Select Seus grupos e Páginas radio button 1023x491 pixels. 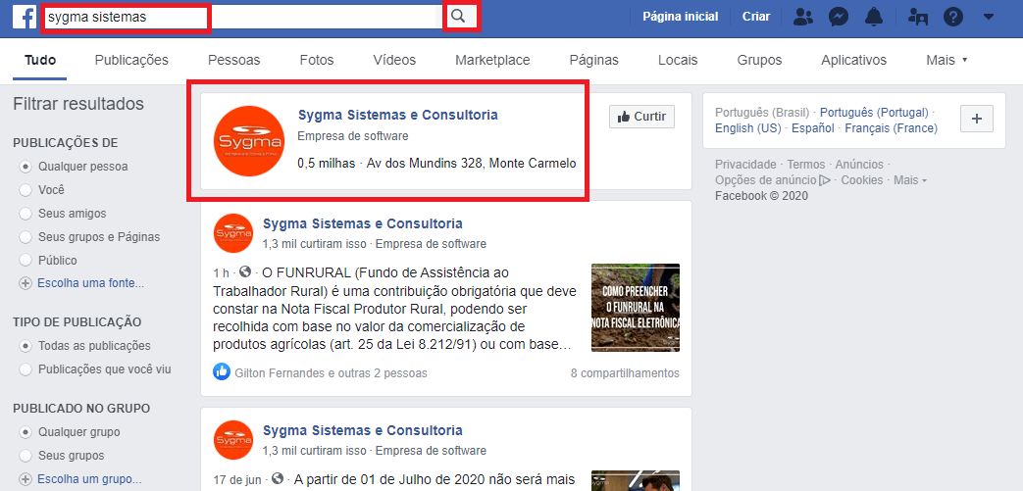click(26, 237)
